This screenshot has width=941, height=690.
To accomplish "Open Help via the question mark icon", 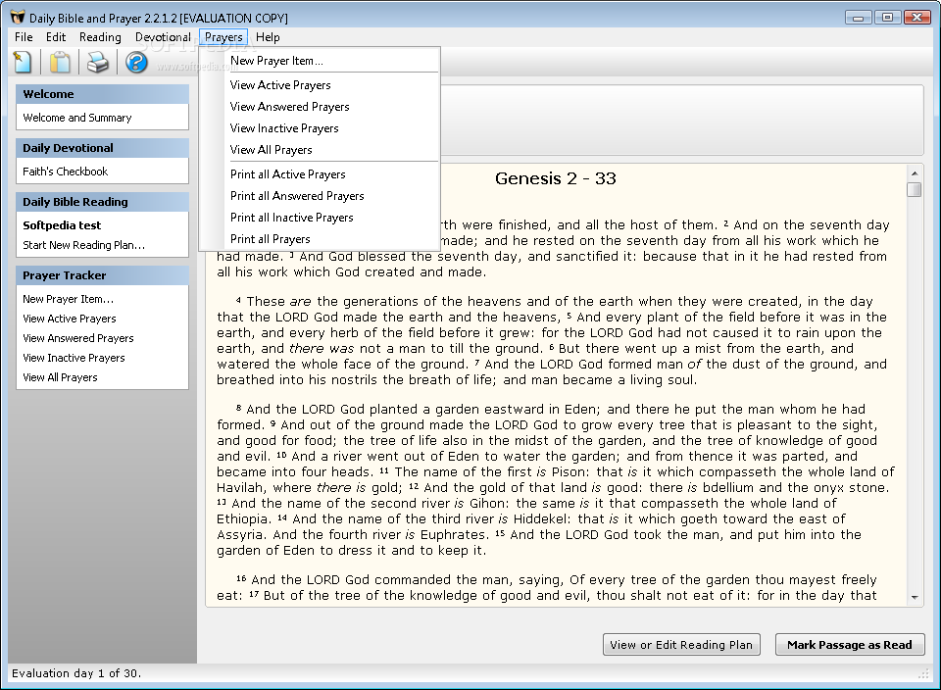I will (x=136, y=62).
